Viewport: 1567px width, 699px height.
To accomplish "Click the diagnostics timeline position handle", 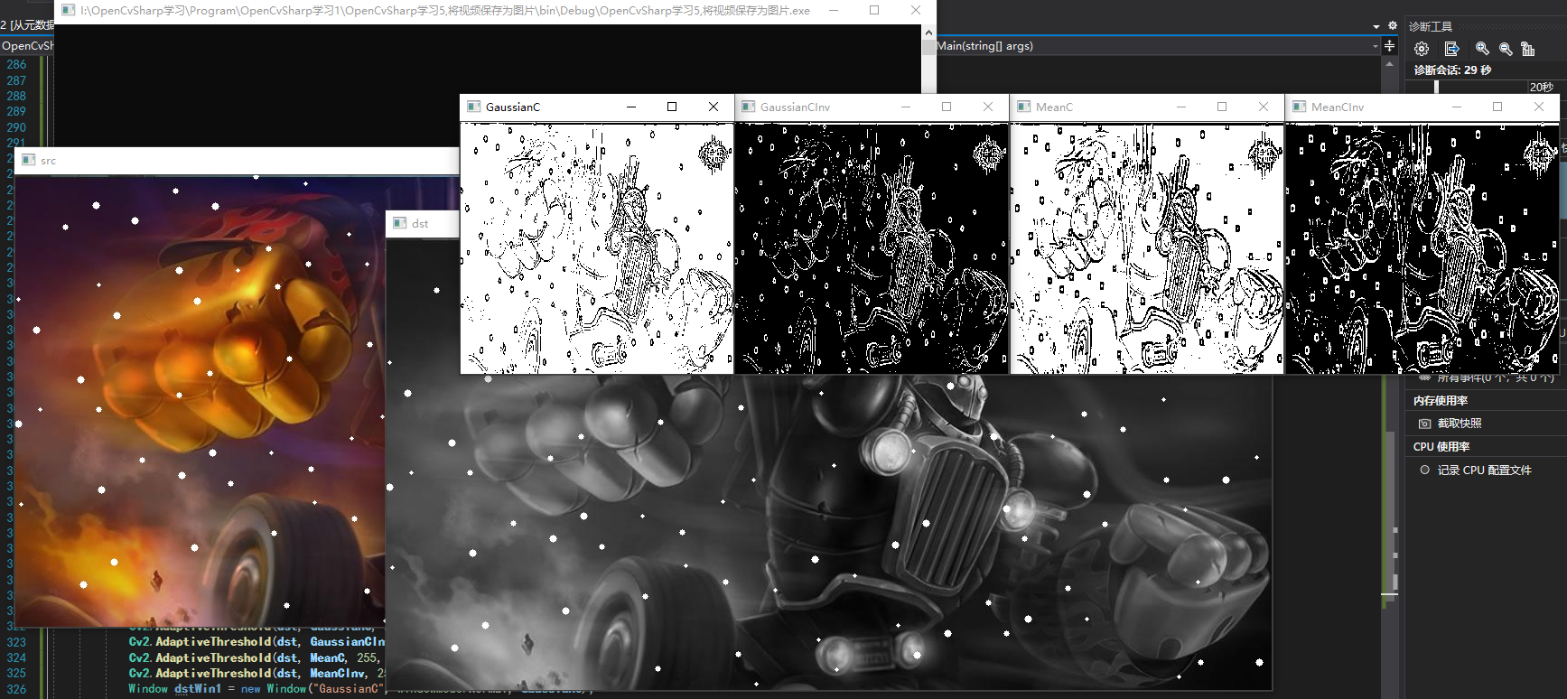I will pyautogui.click(x=1437, y=87).
